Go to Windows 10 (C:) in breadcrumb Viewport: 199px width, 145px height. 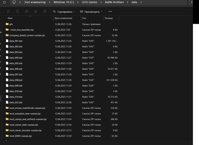click(64, 2)
